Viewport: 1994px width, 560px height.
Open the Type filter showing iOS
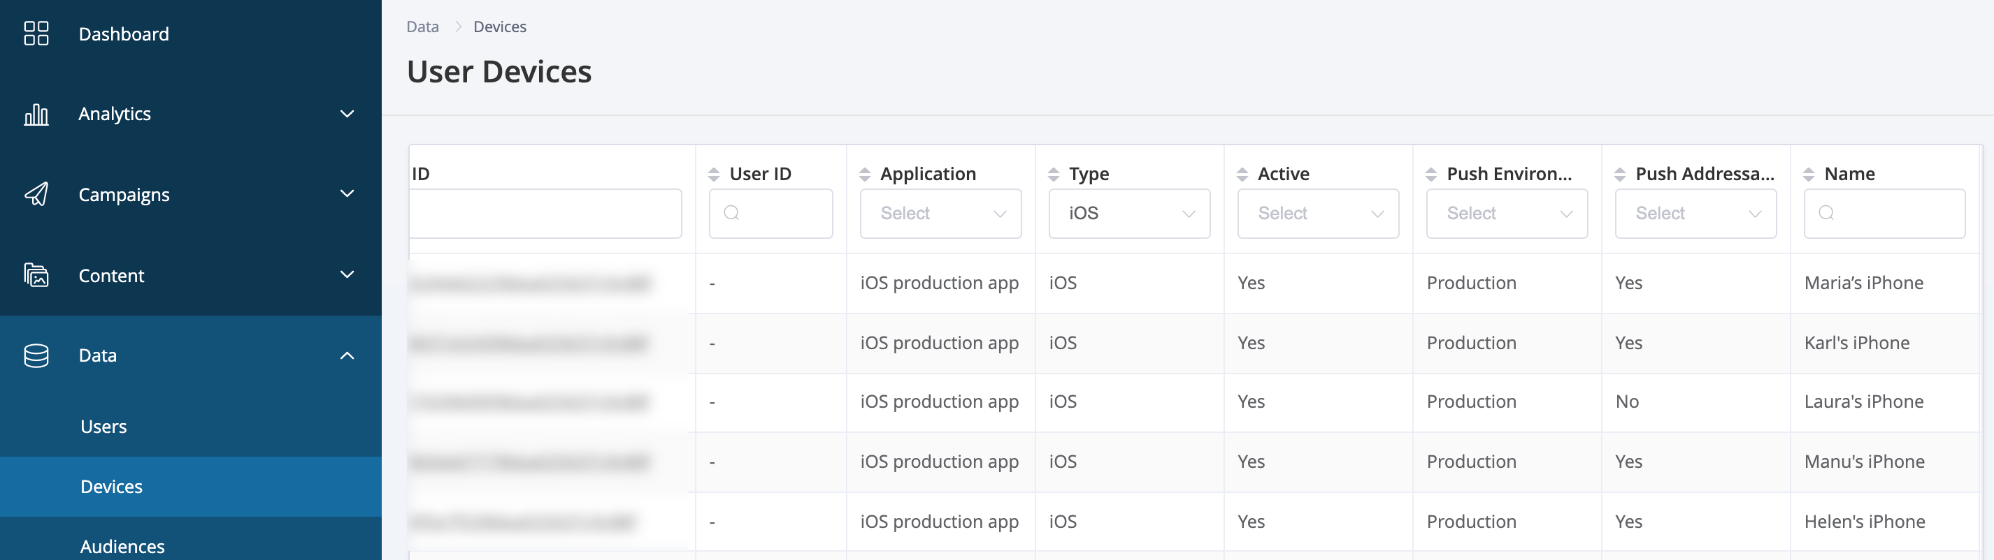tap(1129, 214)
